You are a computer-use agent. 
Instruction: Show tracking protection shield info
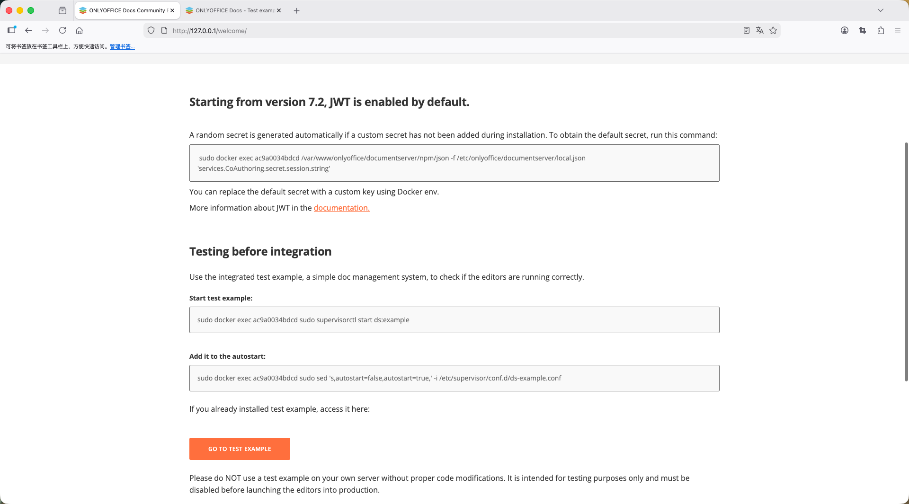(151, 30)
